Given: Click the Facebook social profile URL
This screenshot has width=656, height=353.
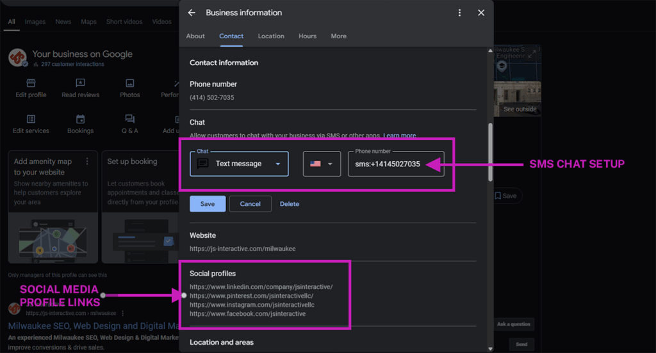Looking at the screenshot, I should tap(248, 314).
